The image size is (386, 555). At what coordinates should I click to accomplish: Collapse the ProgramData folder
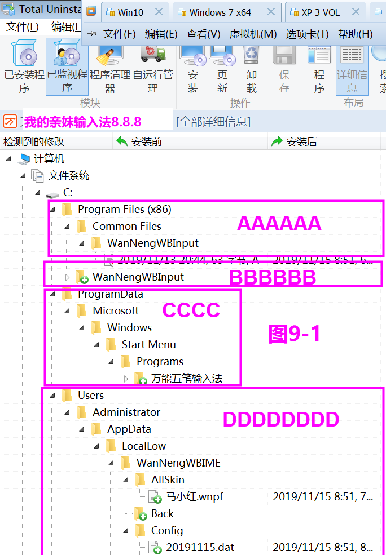52,294
